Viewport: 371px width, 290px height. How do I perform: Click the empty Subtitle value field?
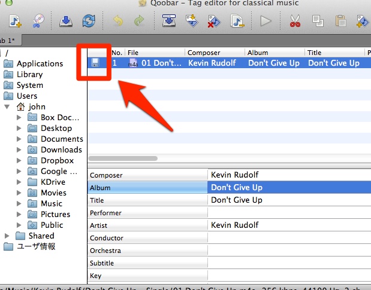coord(289,263)
